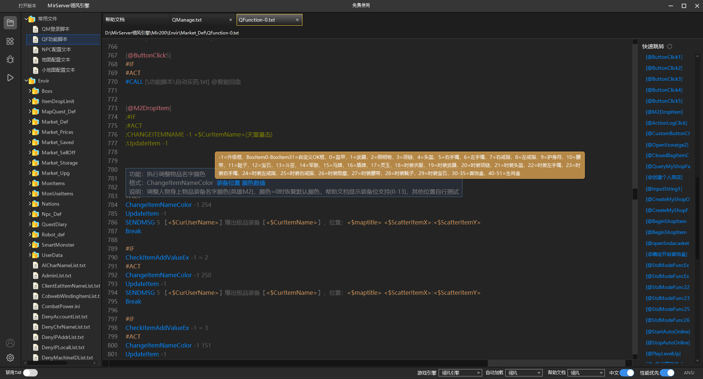Click the 颜色数值 parameter in the tooltip
This screenshot has width=703, height=379.
point(254,183)
